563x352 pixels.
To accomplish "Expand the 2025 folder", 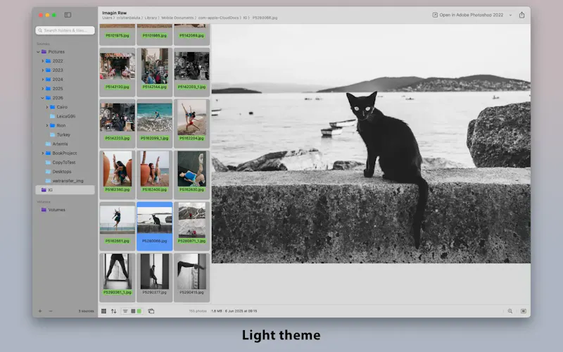I will tap(42, 89).
